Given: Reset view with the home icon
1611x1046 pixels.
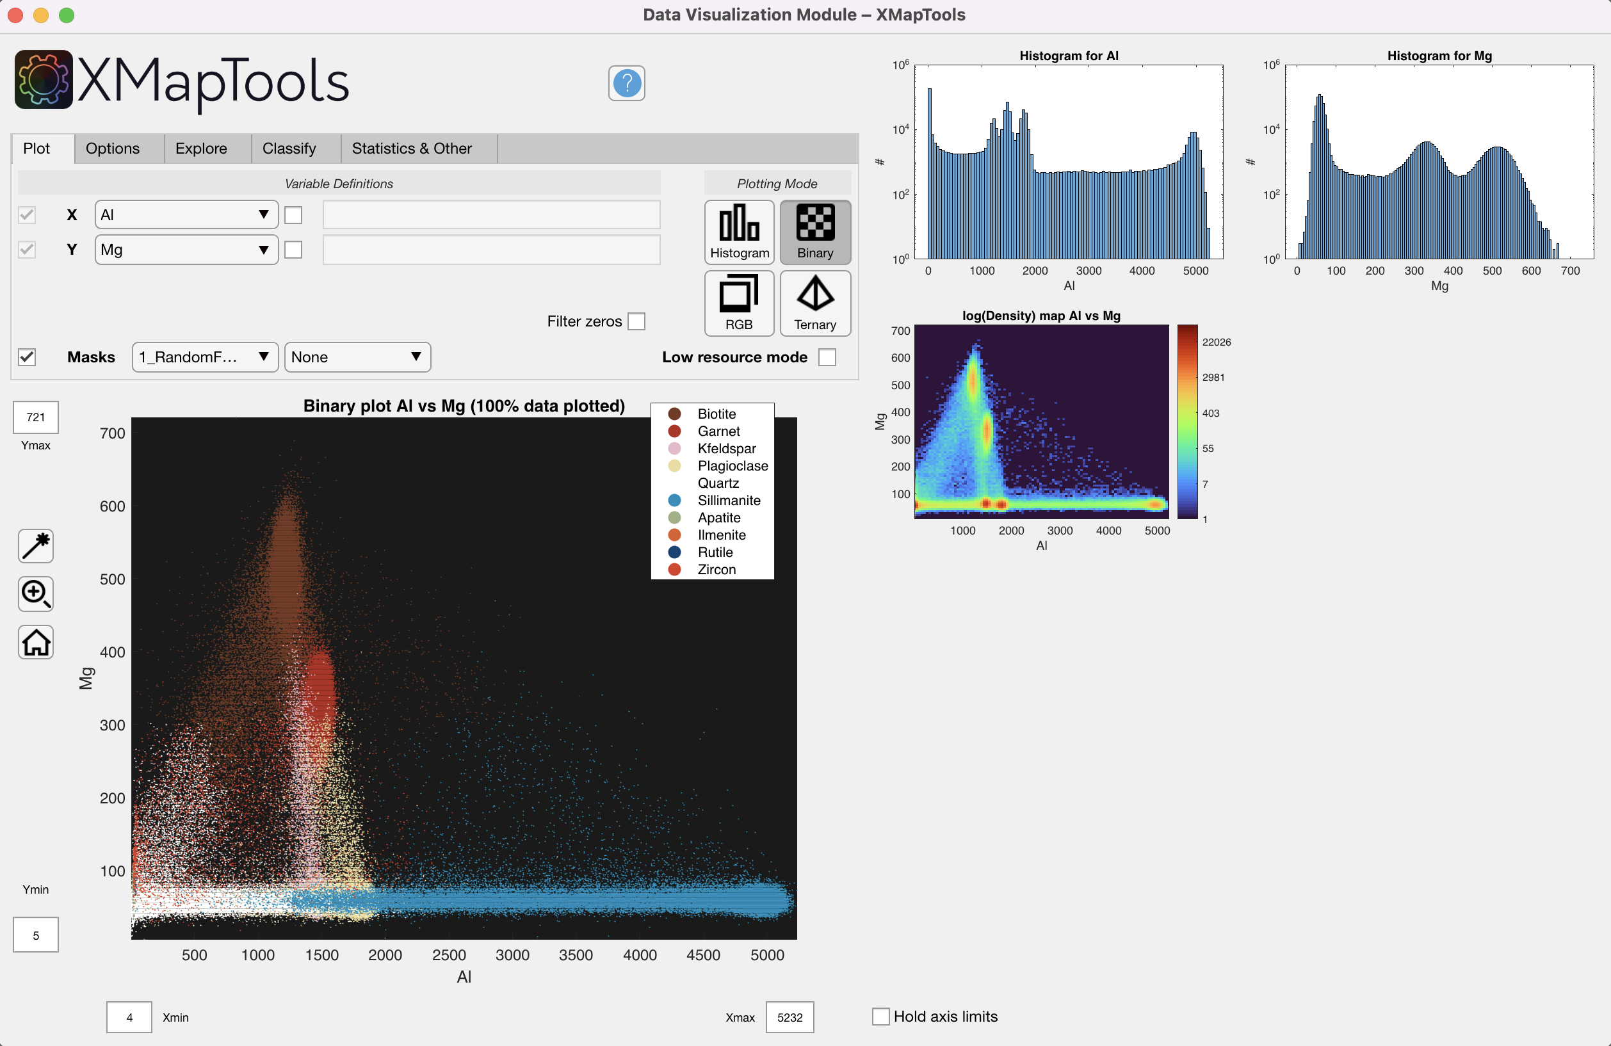Looking at the screenshot, I should [x=36, y=642].
